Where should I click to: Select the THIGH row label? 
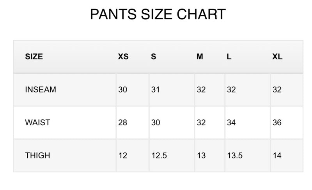pyautogui.click(x=37, y=156)
